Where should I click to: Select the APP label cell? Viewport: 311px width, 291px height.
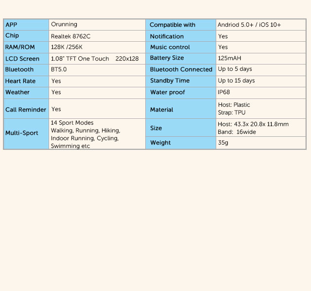pyautogui.click(x=26, y=25)
